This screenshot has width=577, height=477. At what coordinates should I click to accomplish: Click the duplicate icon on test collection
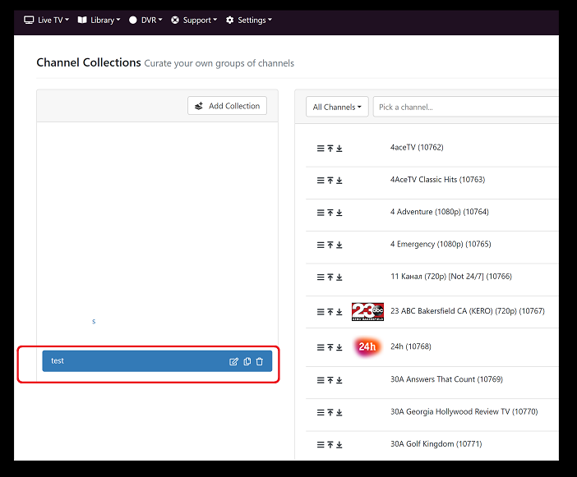pyautogui.click(x=247, y=361)
